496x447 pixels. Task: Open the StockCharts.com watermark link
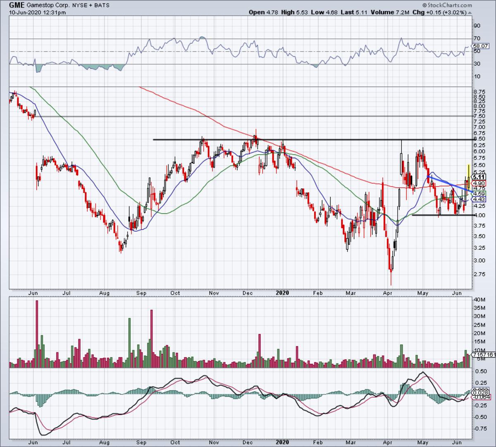(x=448, y=5)
